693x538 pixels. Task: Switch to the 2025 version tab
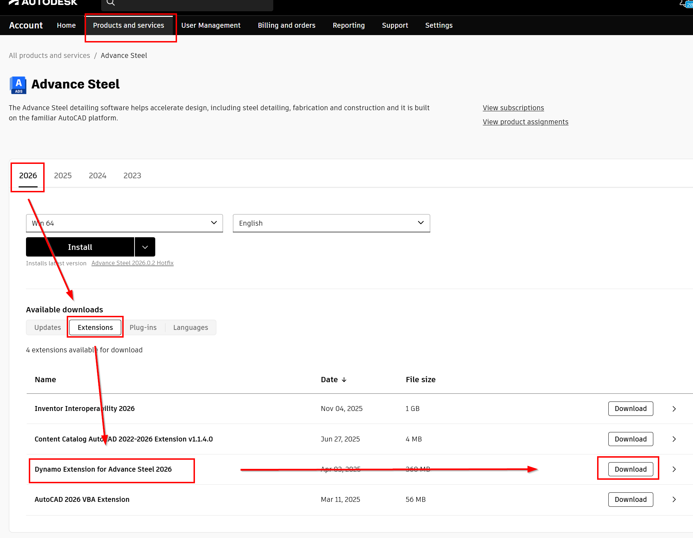[63, 175]
